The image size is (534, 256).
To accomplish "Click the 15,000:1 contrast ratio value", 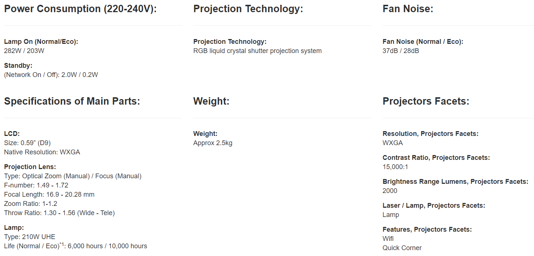I will pos(395,167).
